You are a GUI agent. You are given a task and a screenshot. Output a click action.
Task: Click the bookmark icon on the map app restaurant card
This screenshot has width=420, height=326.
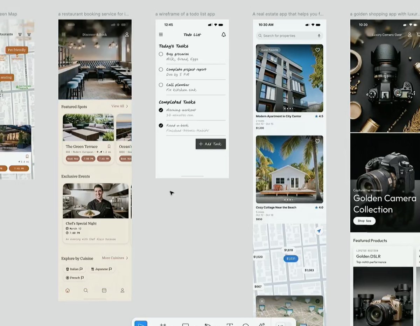(x=27, y=156)
